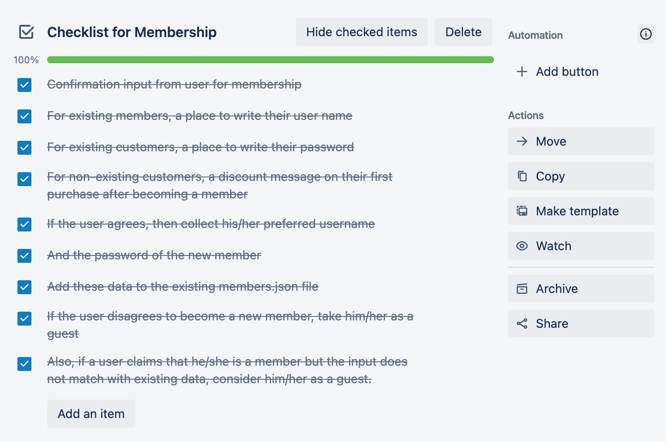Open the discount message checklist item text
This screenshot has height=442, width=666.
coord(220,185)
